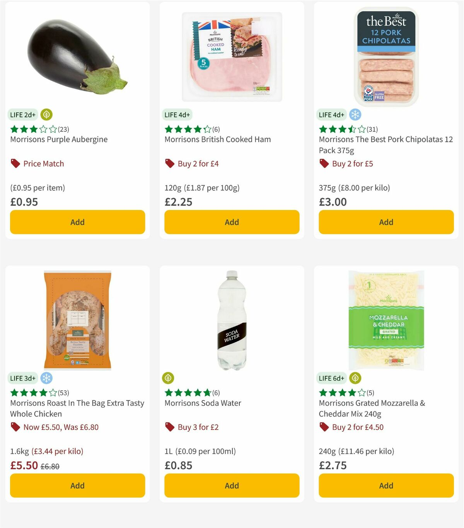Open the Morrisons British Cooked Ham product page
This screenshot has height=528, width=464.
pyautogui.click(x=218, y=139)
